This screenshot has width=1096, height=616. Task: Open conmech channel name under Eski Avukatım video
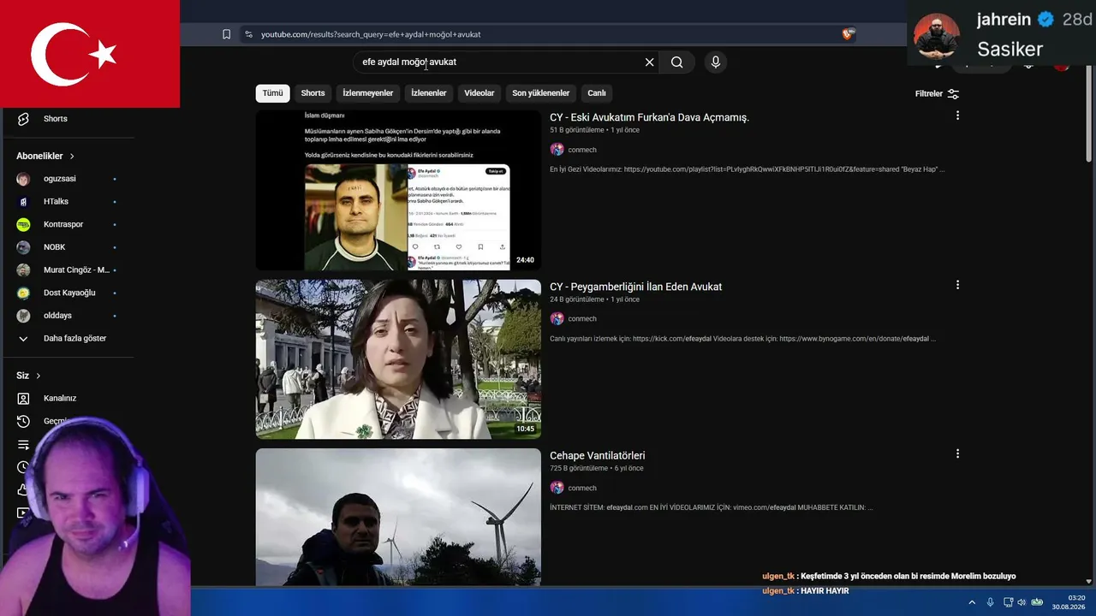point(582,150)
